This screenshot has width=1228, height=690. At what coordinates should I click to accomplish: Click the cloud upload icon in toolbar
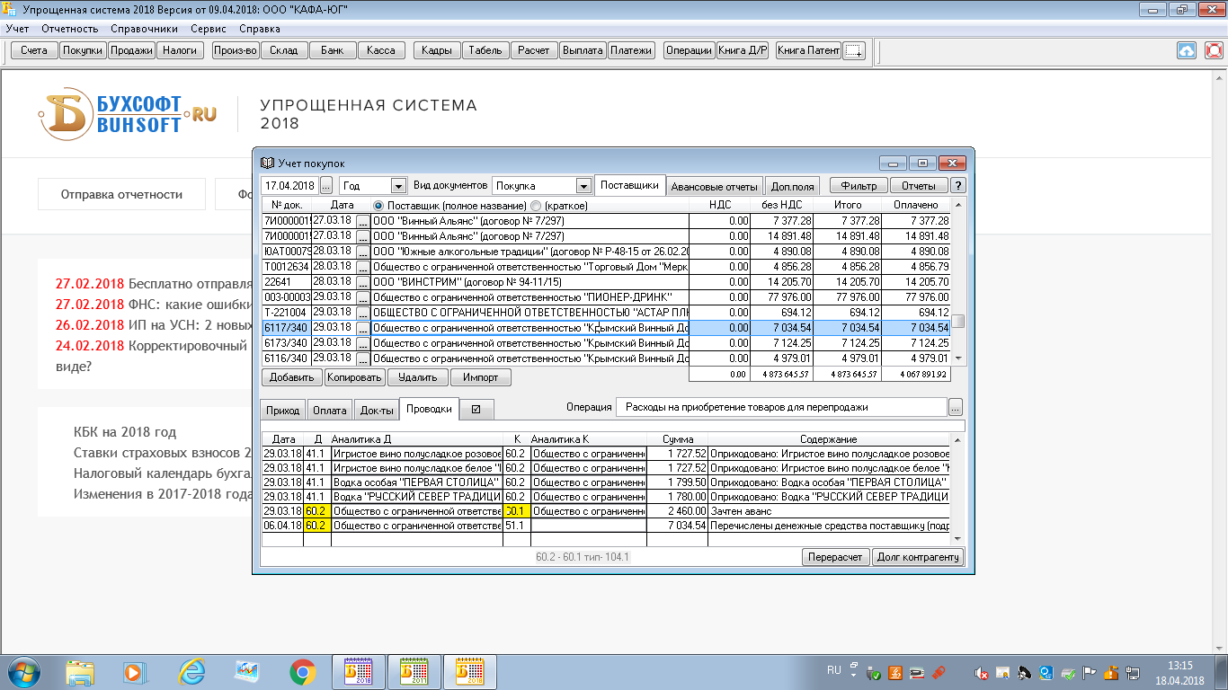click(x=1186, y=50)
